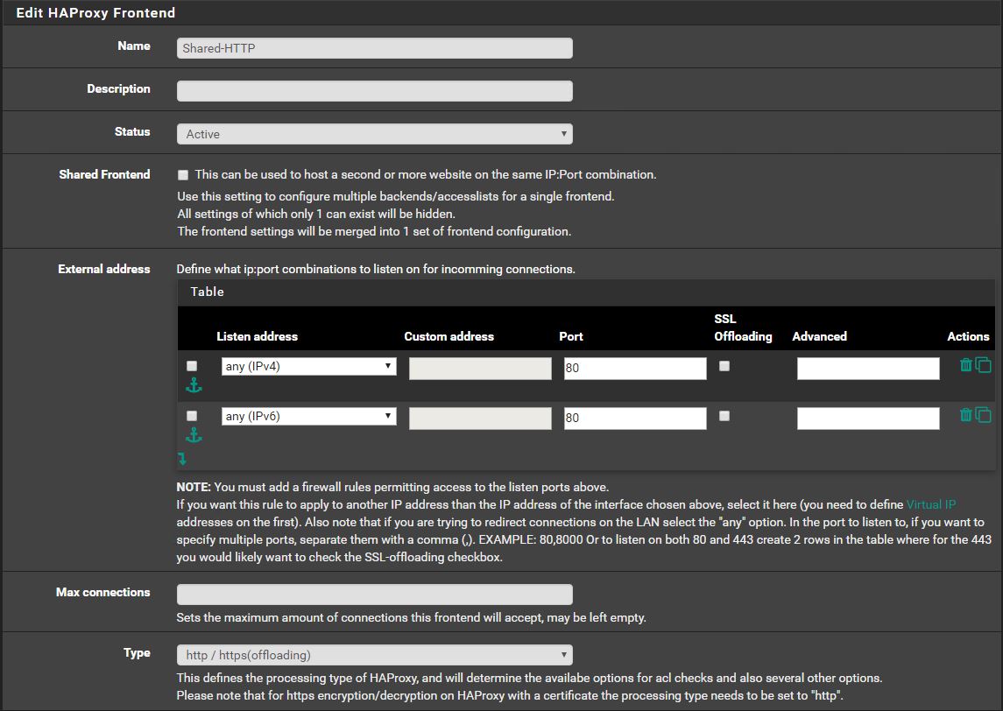The height and width of the screenshot is (711, 1003).
Task: Click the add-row arrow icon below the table
Action: click(x=182, y=458)
